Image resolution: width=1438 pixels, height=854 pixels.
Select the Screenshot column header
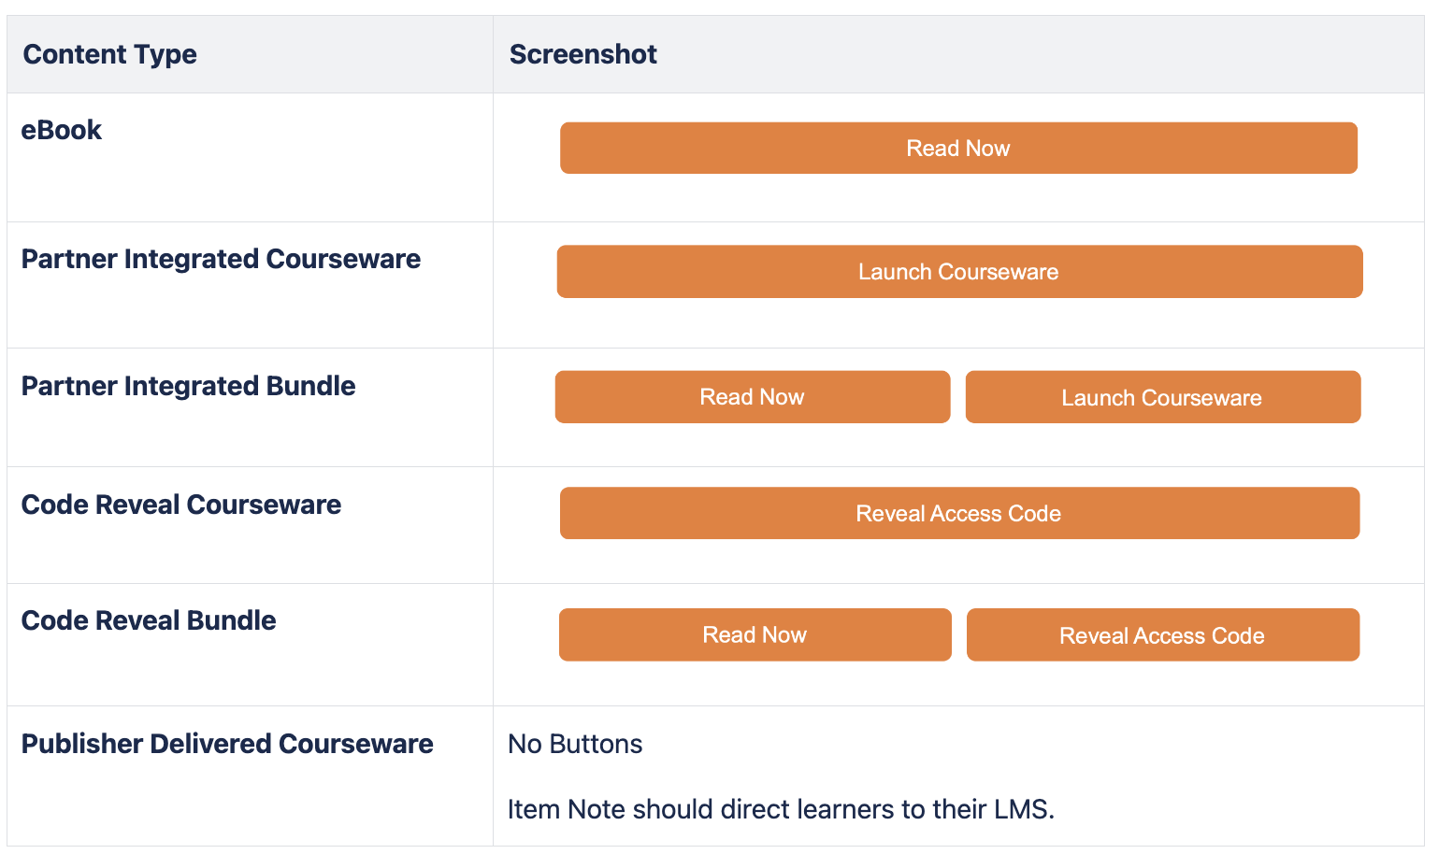tap(583, 54)
